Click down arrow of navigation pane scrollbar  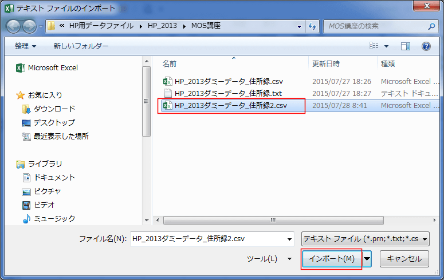pyautogui.click(x=147, y=221)
